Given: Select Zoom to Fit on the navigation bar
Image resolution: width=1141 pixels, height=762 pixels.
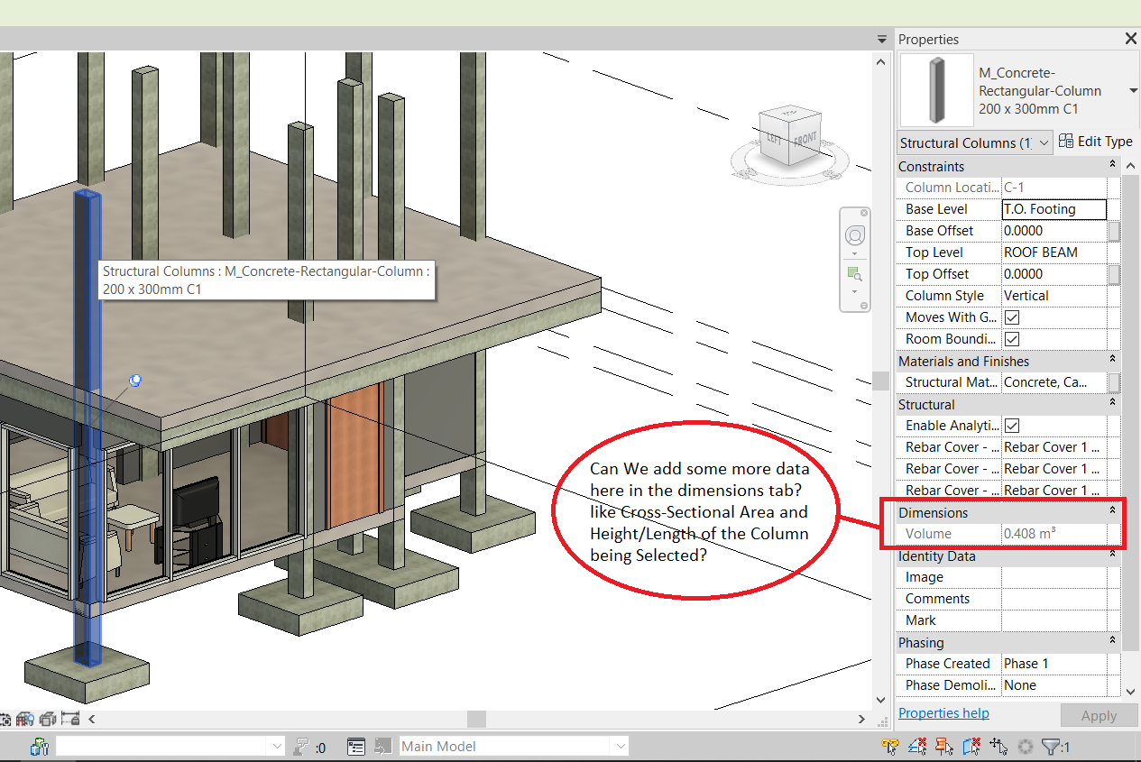Looking at the screenshot, I should coord(855,275).
